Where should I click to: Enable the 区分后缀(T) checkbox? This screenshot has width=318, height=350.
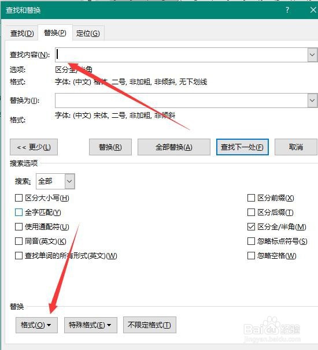click(251, 213)
